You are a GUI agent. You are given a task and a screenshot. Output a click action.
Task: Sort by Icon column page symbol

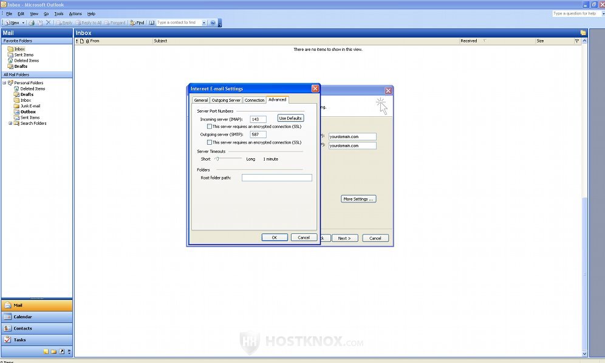[82, 41]
